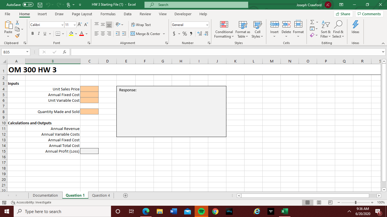Apply Center horizontal alignment
Image resolution: width=387 pixels, height=217 pixels.
[x=103, y=34]
